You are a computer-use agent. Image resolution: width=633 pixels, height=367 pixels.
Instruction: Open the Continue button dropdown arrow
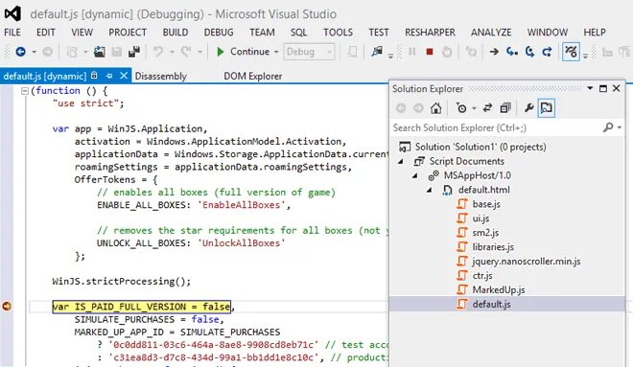[x=276, y=52]
